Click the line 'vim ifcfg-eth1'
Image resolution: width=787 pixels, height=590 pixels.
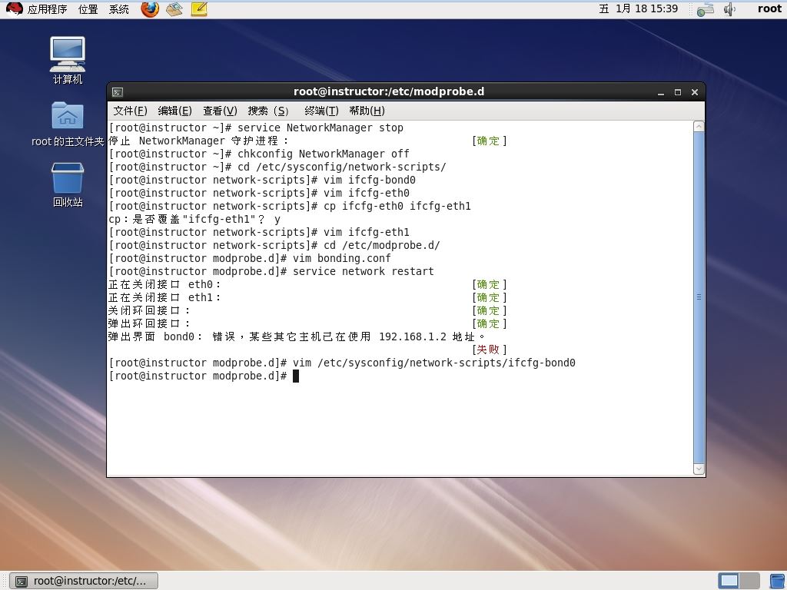[x=367, y=232]
